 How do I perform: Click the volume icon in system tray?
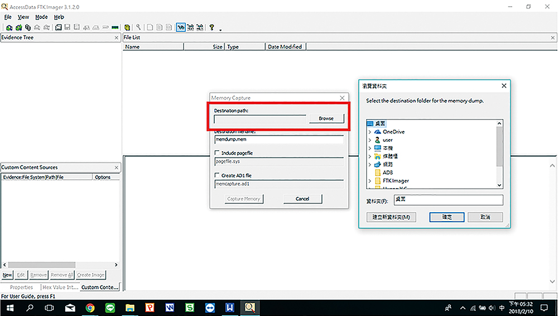492,308
